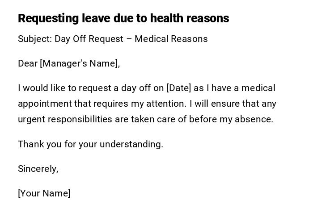This screenshot has height=221, width=313.
Task: Click the Subject line of the letter
Action: click(113, 39)
